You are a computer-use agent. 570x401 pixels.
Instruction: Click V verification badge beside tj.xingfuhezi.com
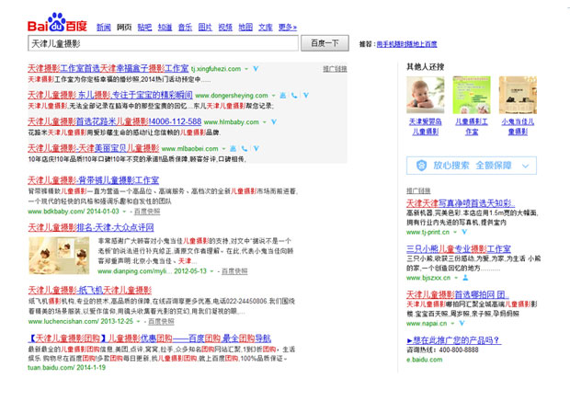(256, 69)
